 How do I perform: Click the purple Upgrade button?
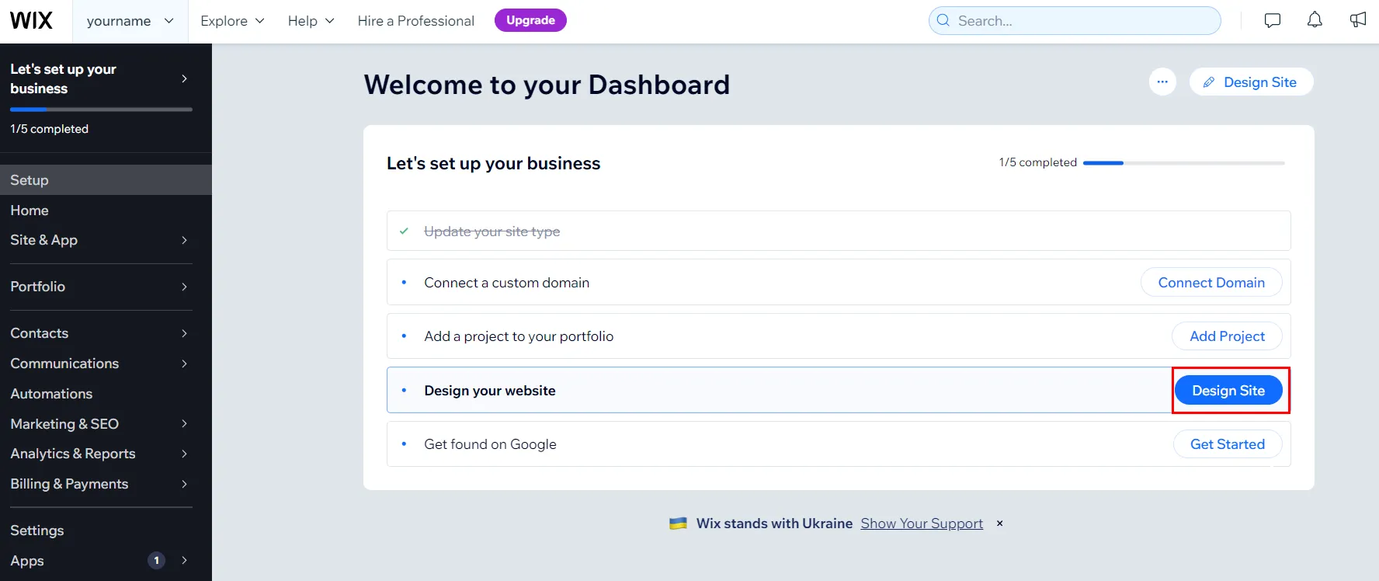pyautogui.click(x=530, y=20)
